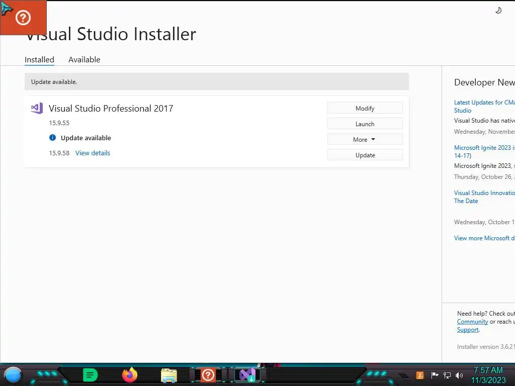Switch to the Installed tab
Viewport: 515px width, 386px height.
pos(39,60)
